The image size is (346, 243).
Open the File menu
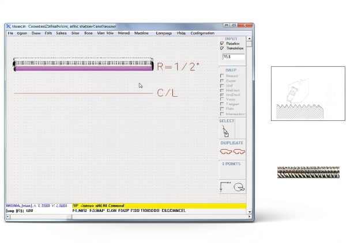coord(10,33)
